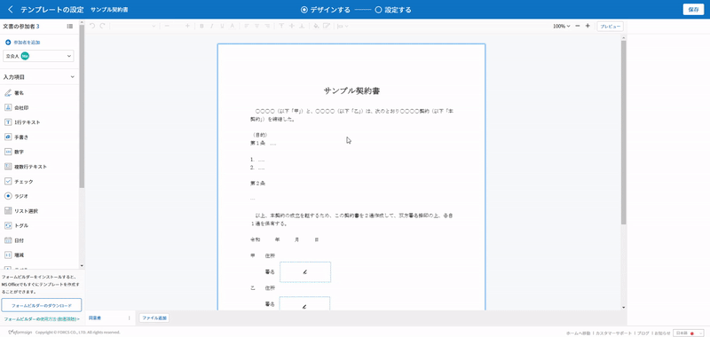Open the 100% zoom dropdown
This screenshot has height=337, width=710.
[561, 26]
